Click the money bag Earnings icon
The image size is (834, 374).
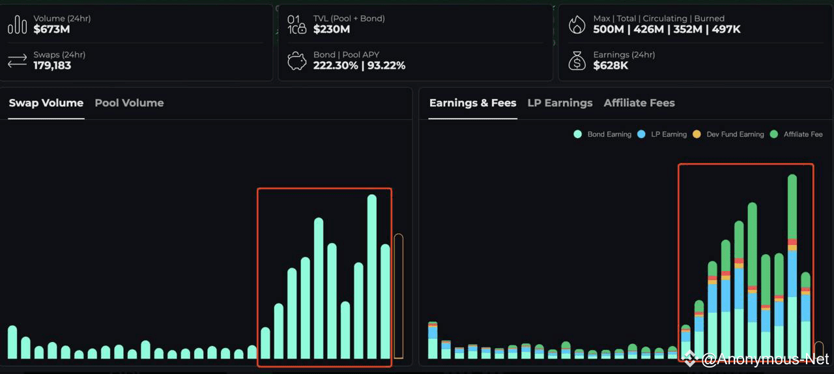click(x=577, y=61)
